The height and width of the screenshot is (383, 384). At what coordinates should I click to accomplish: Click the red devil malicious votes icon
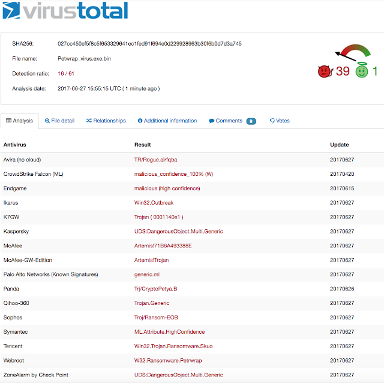(x=325, y=71)
